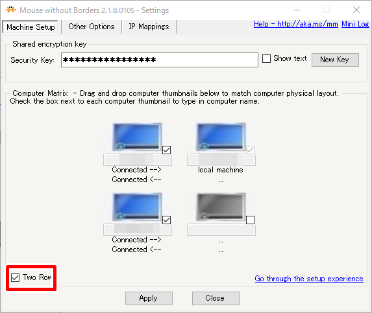Image resolution: width=372 pixels, height=313 pixels.
Task: Uncheck the bottom-left computer's checkbox
Action: (167, 220)
